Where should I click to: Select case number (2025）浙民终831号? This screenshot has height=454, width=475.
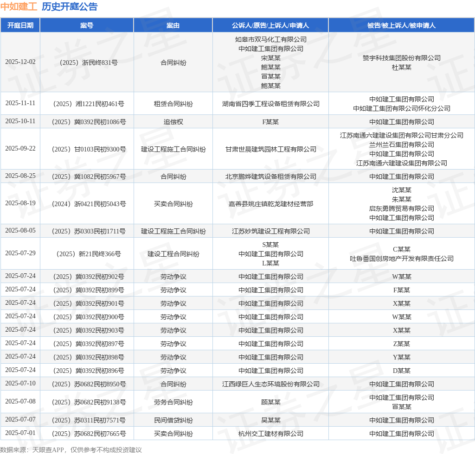click(89, 63)
